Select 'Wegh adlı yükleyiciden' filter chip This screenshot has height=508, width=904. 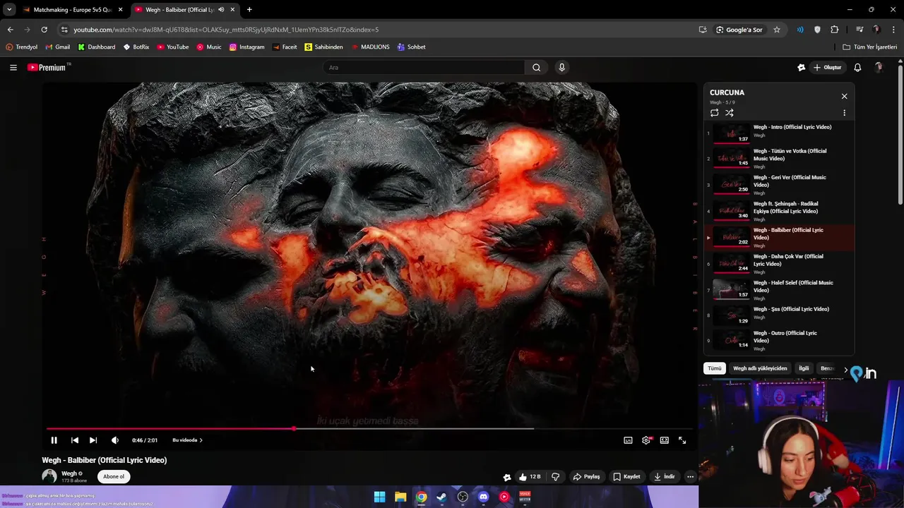[x=760, y=368]
